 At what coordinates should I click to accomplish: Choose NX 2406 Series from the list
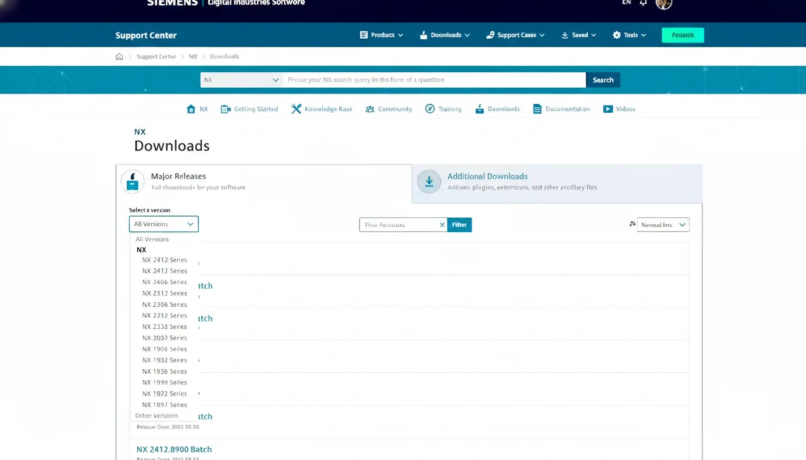tap(165, 282)
